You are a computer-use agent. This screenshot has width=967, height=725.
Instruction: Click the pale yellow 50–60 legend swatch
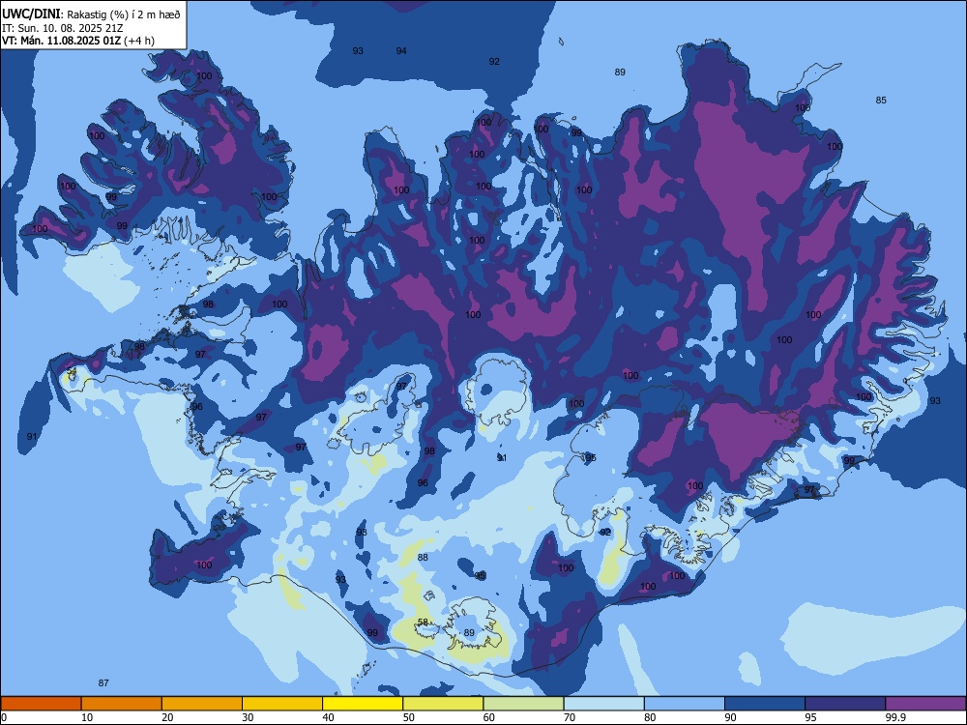pos(443,704)
